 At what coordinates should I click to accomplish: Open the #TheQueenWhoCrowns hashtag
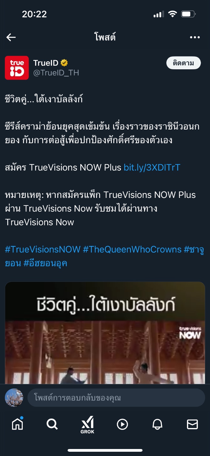tap(132, 250)
